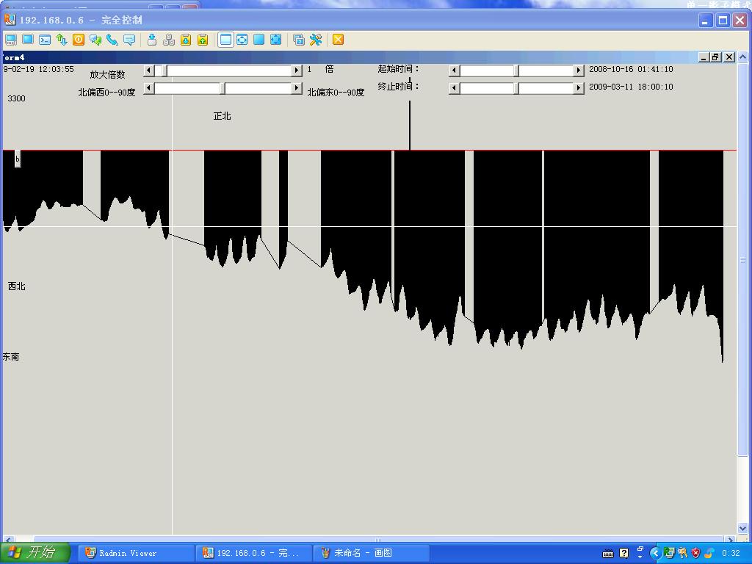Open Telnet connection mode
Image resolution: width=752 pixels, height=564 pixels.
pos(45,40)
